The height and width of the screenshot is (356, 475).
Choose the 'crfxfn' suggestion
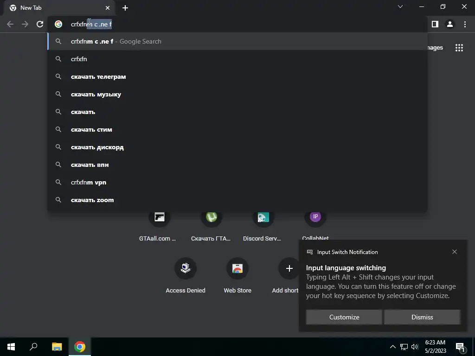point(237,59)
